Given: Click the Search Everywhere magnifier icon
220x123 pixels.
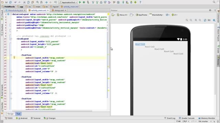Looking at the screenshot, I should (214, 2).
